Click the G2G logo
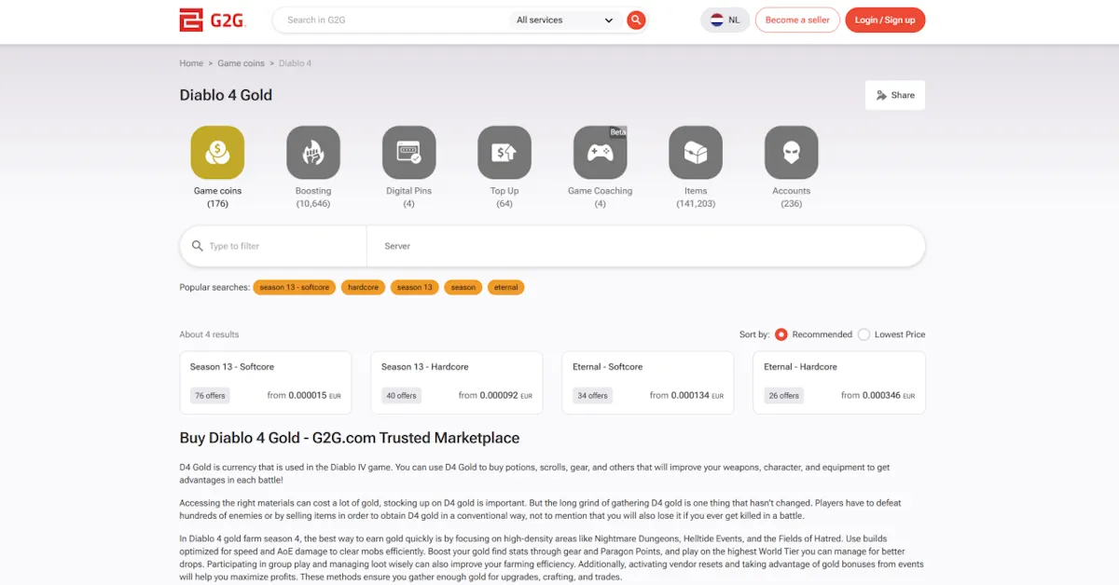This screenshot has height=585, width=1119. (213, 20)
